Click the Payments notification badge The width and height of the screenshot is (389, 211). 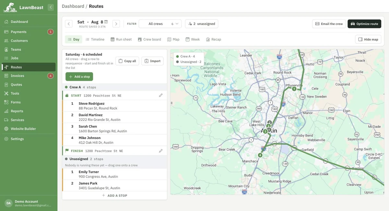click(50, 32)
